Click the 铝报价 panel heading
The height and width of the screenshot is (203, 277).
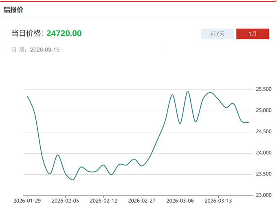[13, 9]
